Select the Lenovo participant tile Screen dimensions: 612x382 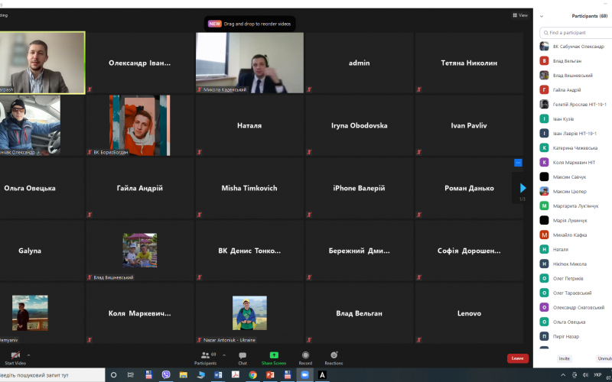[469, 313]
